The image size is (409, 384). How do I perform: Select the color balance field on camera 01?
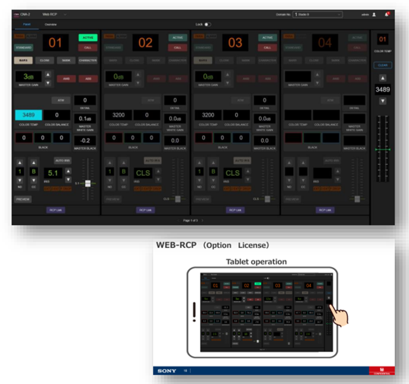tap(57, 115)
